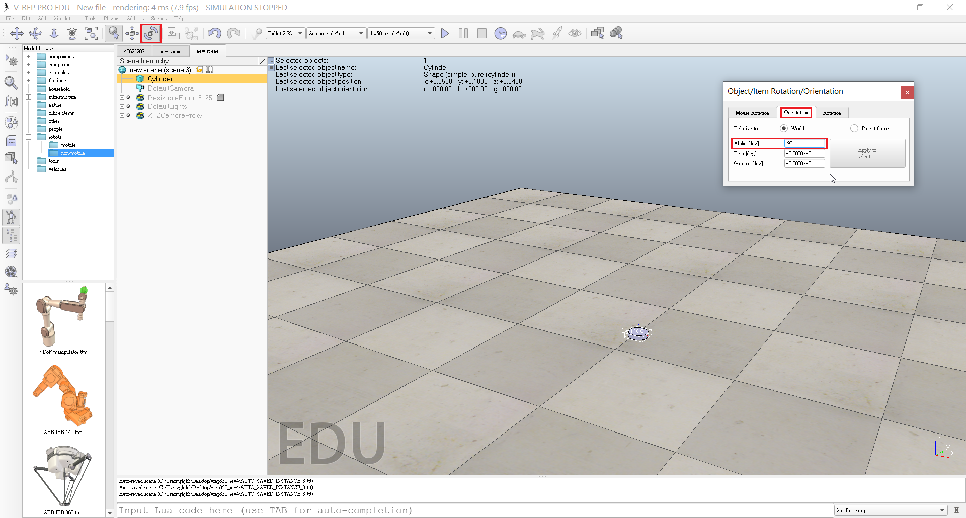The width and height of the screenshot is (966, 518).
Task: Open the Sandbox script dropdown
Action: (891, 510)
